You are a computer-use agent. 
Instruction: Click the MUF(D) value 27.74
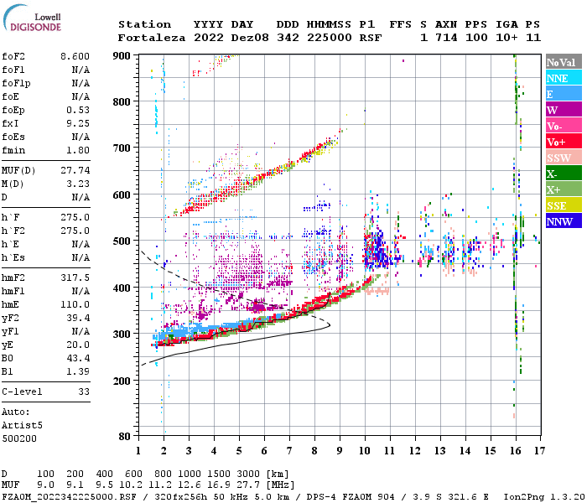(x=75, y=171)
